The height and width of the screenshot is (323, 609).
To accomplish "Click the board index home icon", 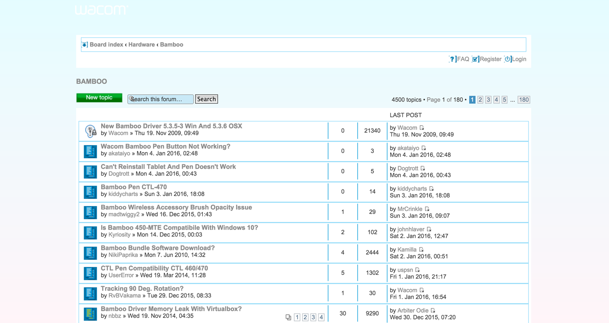I will click(x=85, y=44).
